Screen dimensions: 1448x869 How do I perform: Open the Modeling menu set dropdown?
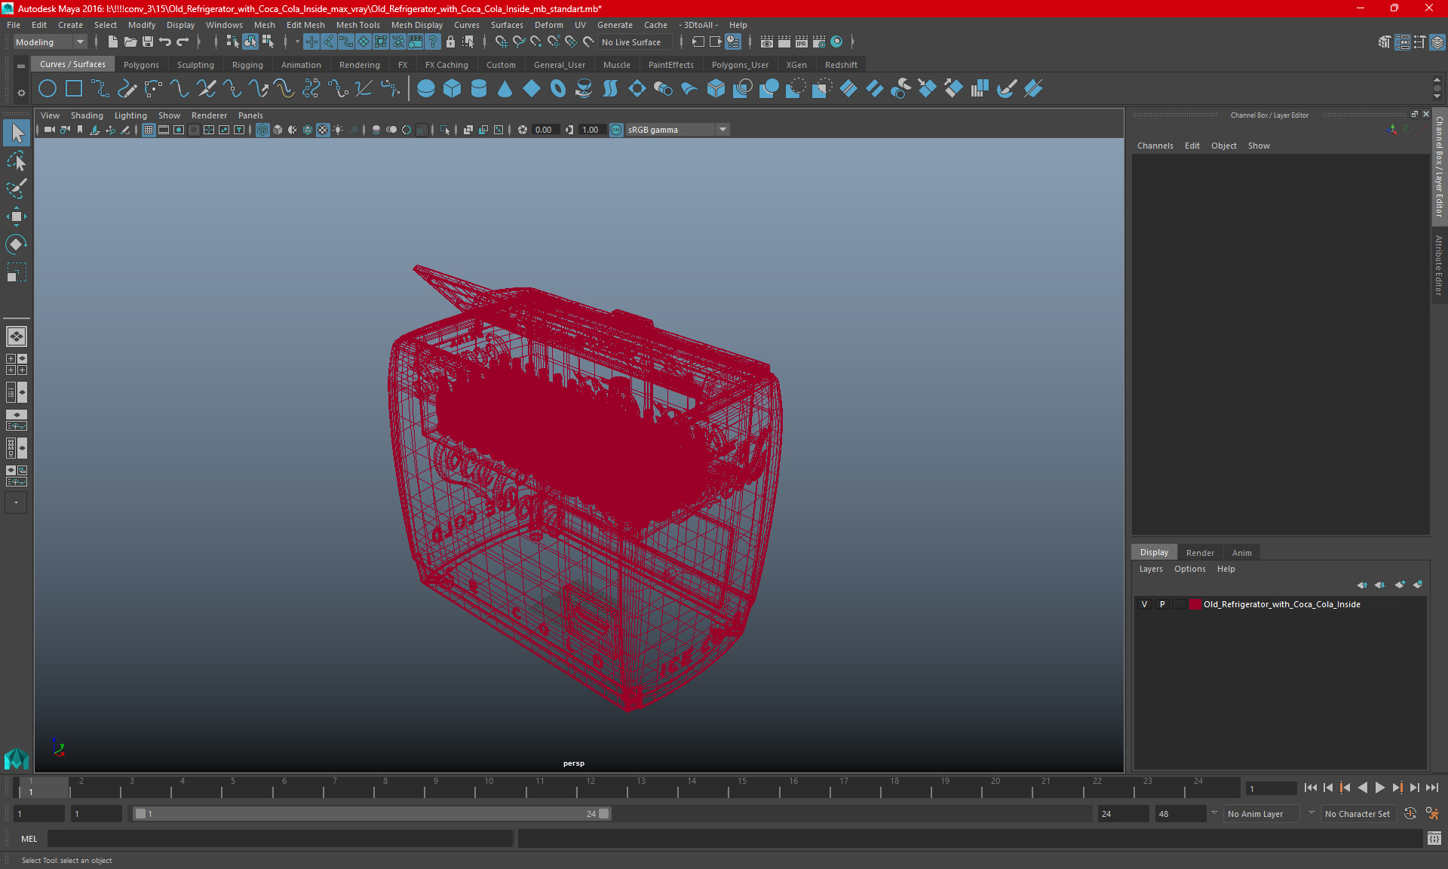[x=50, y=42]
